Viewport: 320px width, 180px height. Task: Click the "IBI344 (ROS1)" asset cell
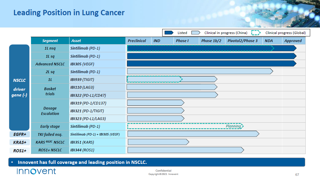(97, 150)
